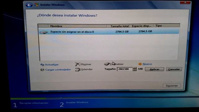Click the Tamaño size input field
The image size is (199, 112).
coord(125,69)
